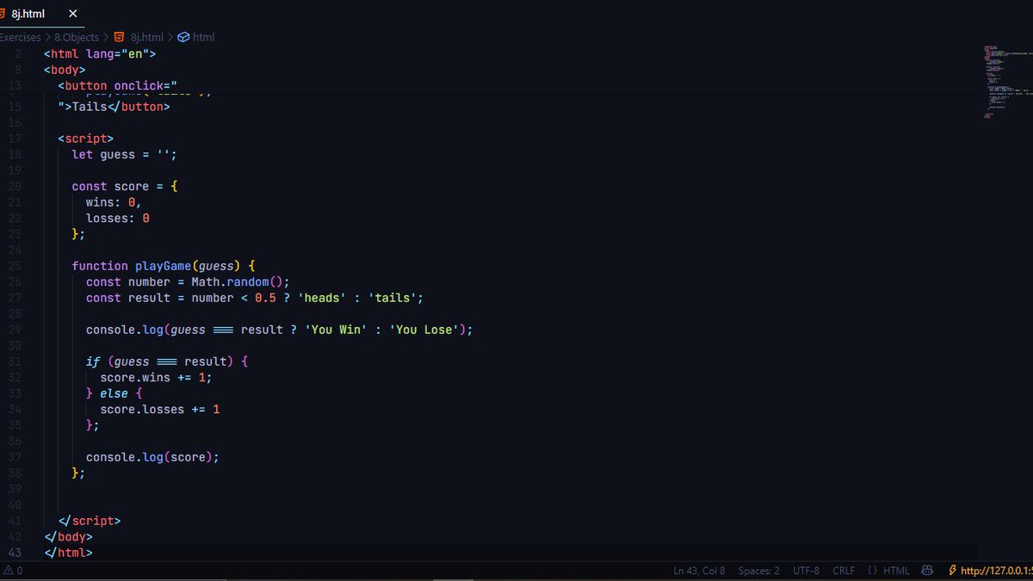Open the 8j.html breadcrumb file entry

coord(146,37)
